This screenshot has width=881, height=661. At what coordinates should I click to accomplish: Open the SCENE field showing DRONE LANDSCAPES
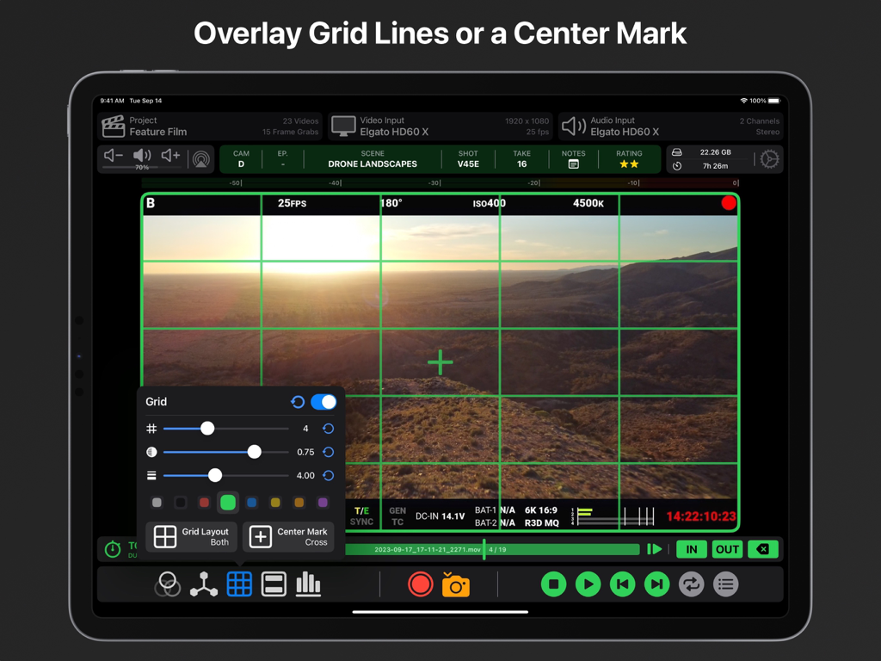373,159
